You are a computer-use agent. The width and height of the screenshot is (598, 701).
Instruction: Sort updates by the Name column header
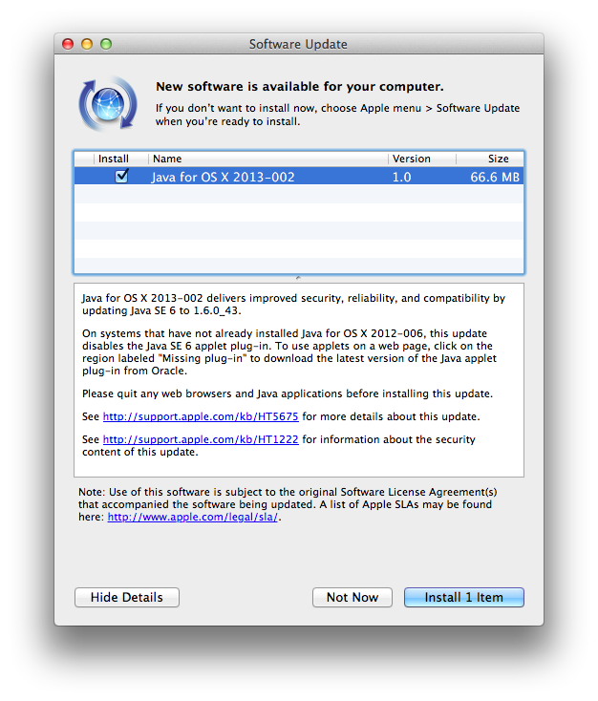click(267, 159)
